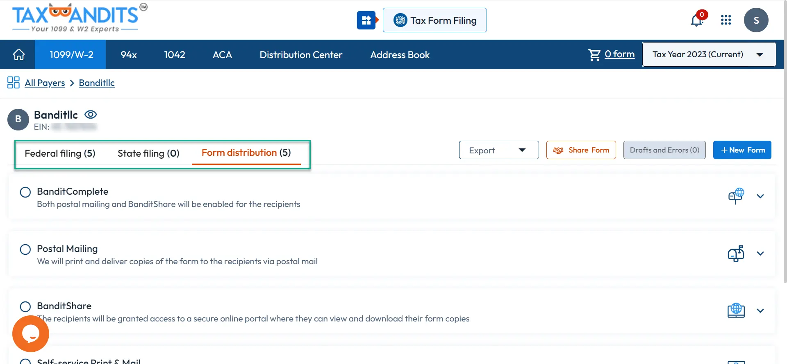The image size is (787, 364).
Task: Click the BanditComplete option title
Action: tap(73, 191)
